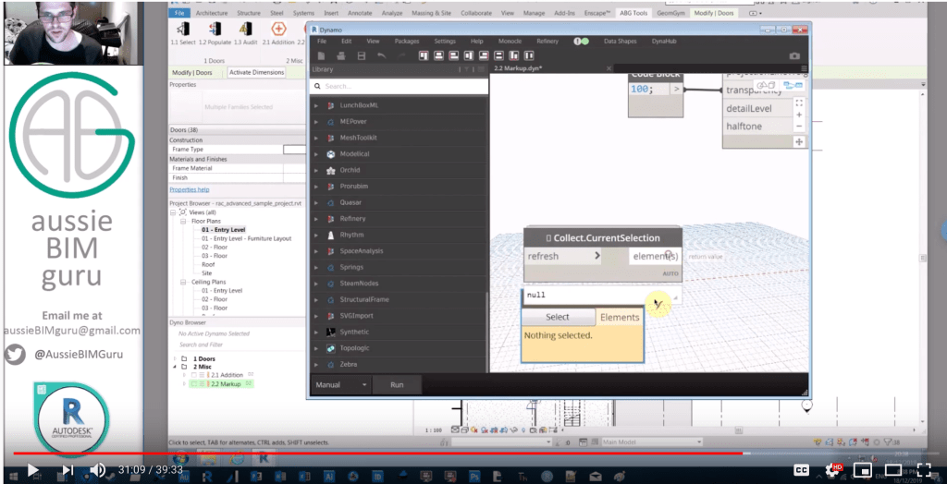Open the Packages menu in Dynamo

pyautogui.click(x=406, y=42)
